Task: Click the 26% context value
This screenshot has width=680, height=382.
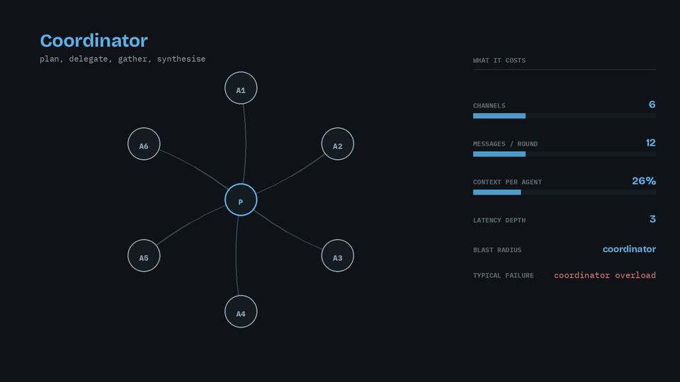Action: [x=644, y=180]
